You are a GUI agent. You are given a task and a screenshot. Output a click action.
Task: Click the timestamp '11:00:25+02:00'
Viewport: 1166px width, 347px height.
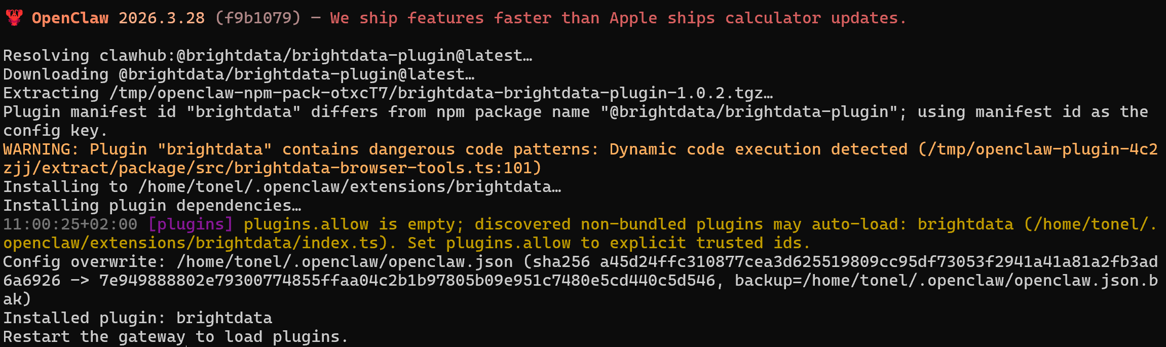[70, 224]
